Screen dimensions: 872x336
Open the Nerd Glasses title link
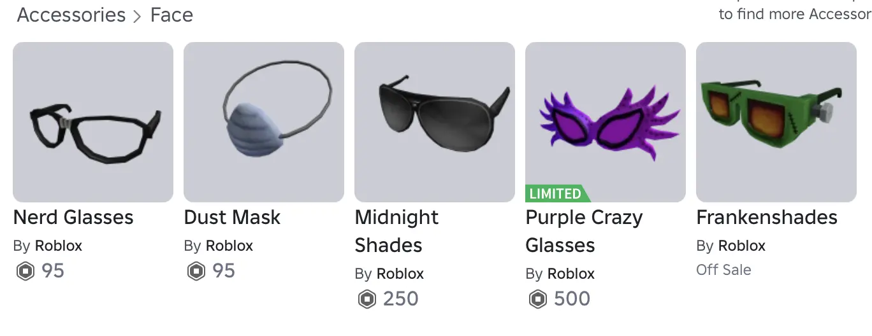73,218
